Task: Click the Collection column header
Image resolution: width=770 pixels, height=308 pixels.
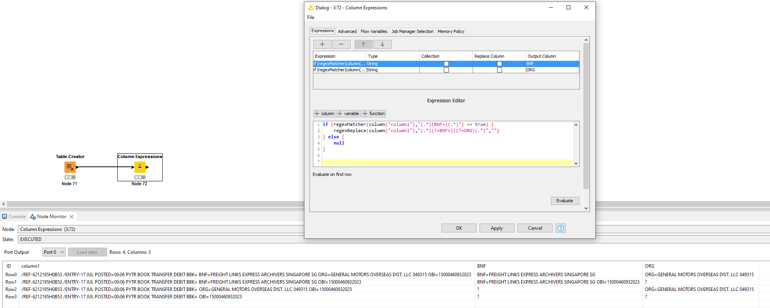Action: 446,56
